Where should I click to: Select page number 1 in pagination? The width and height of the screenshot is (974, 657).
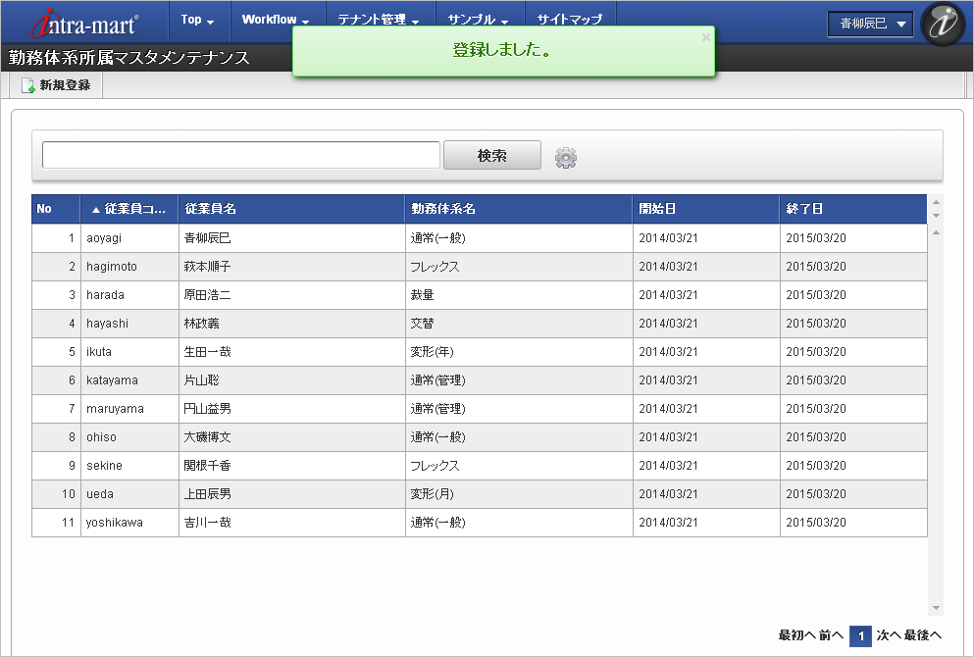point(859,635)
